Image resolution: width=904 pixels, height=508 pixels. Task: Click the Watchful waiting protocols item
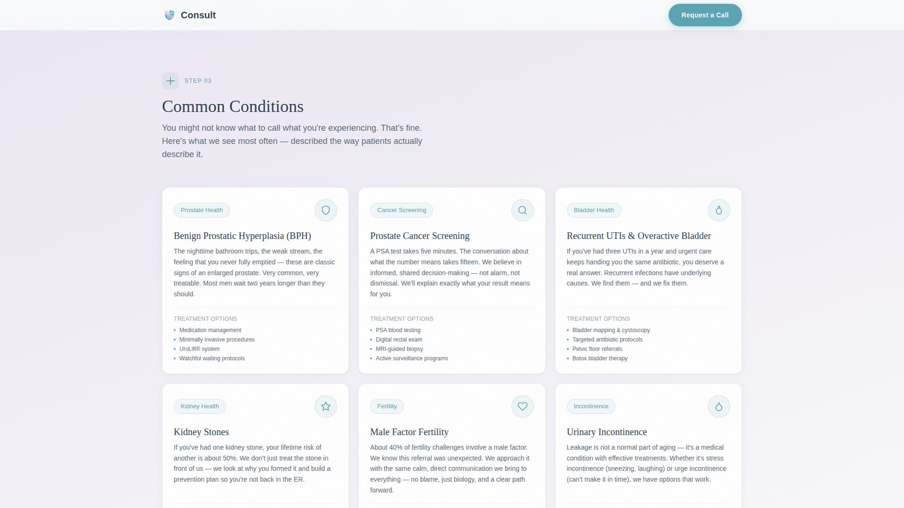click(212, 358)
